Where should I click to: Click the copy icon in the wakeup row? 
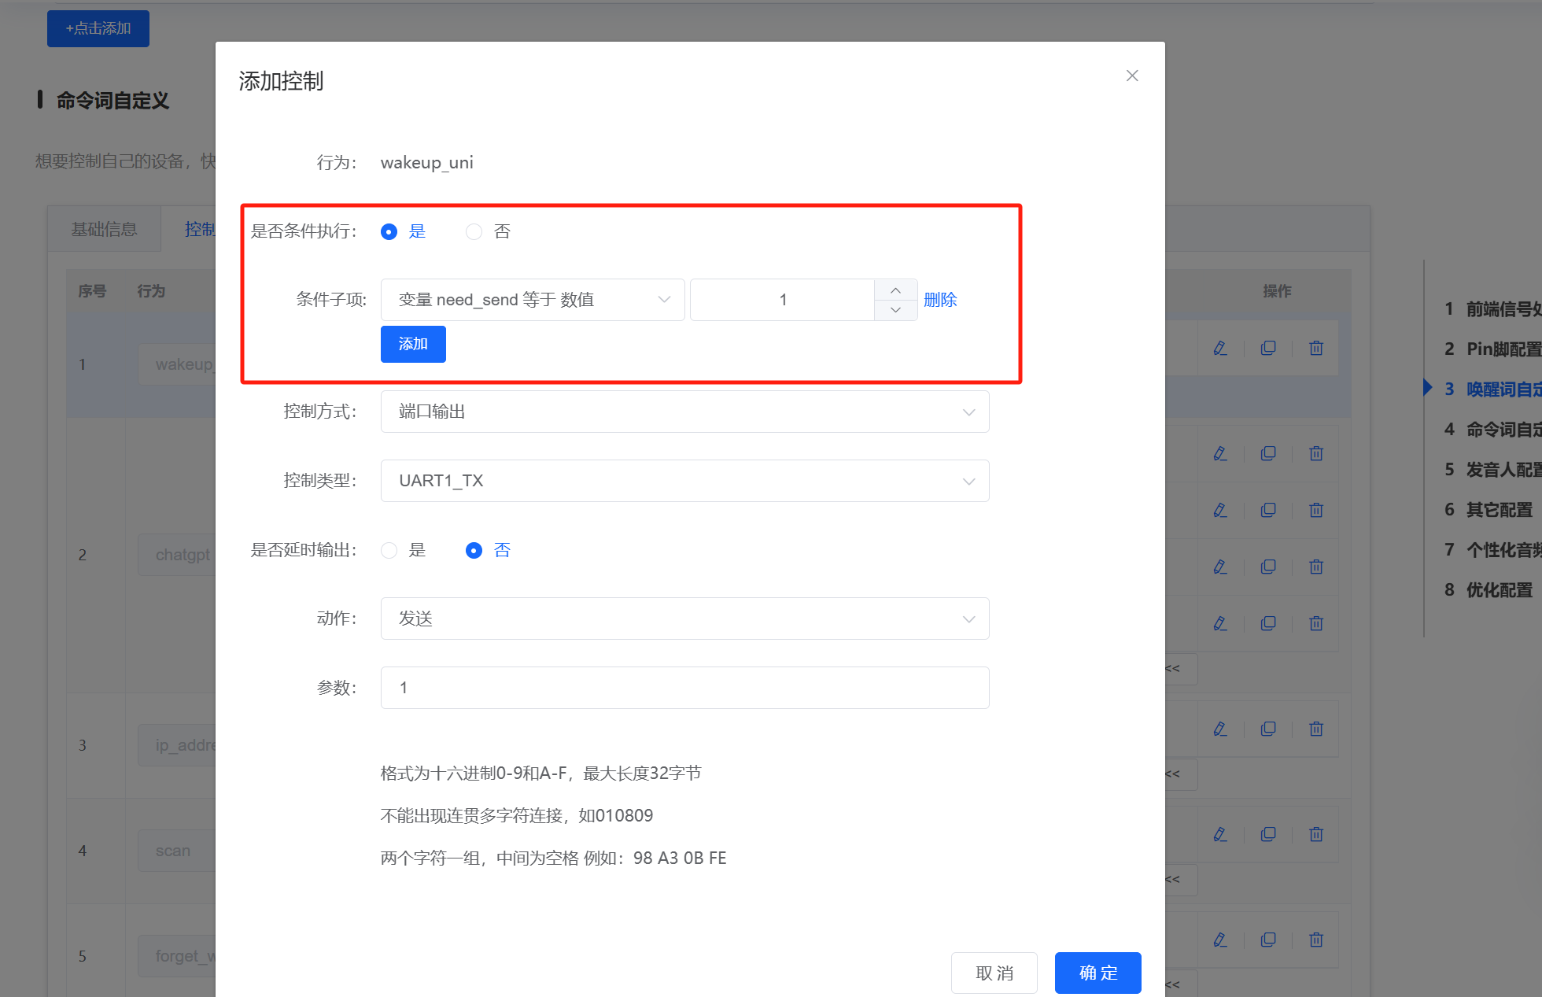pyautogui.click(x=1268, y=348)
